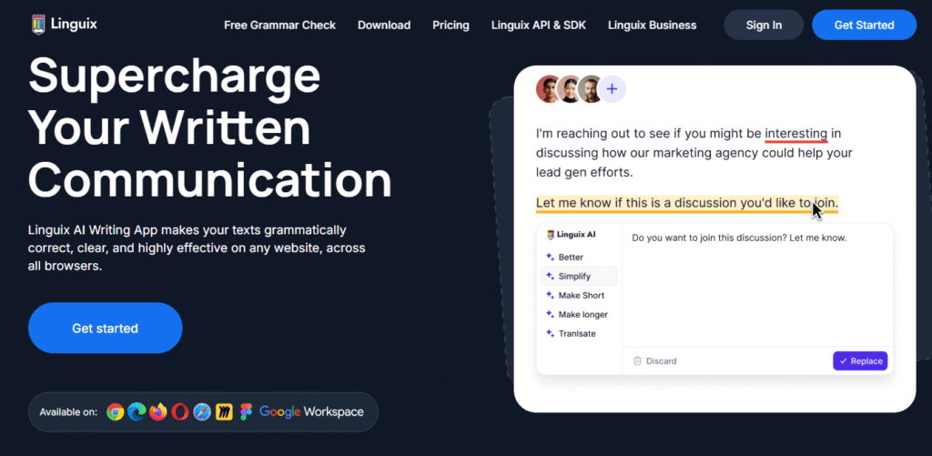Screen dimensions: 932x456
Task: Click the Safari compass icon
Action: 202,411
